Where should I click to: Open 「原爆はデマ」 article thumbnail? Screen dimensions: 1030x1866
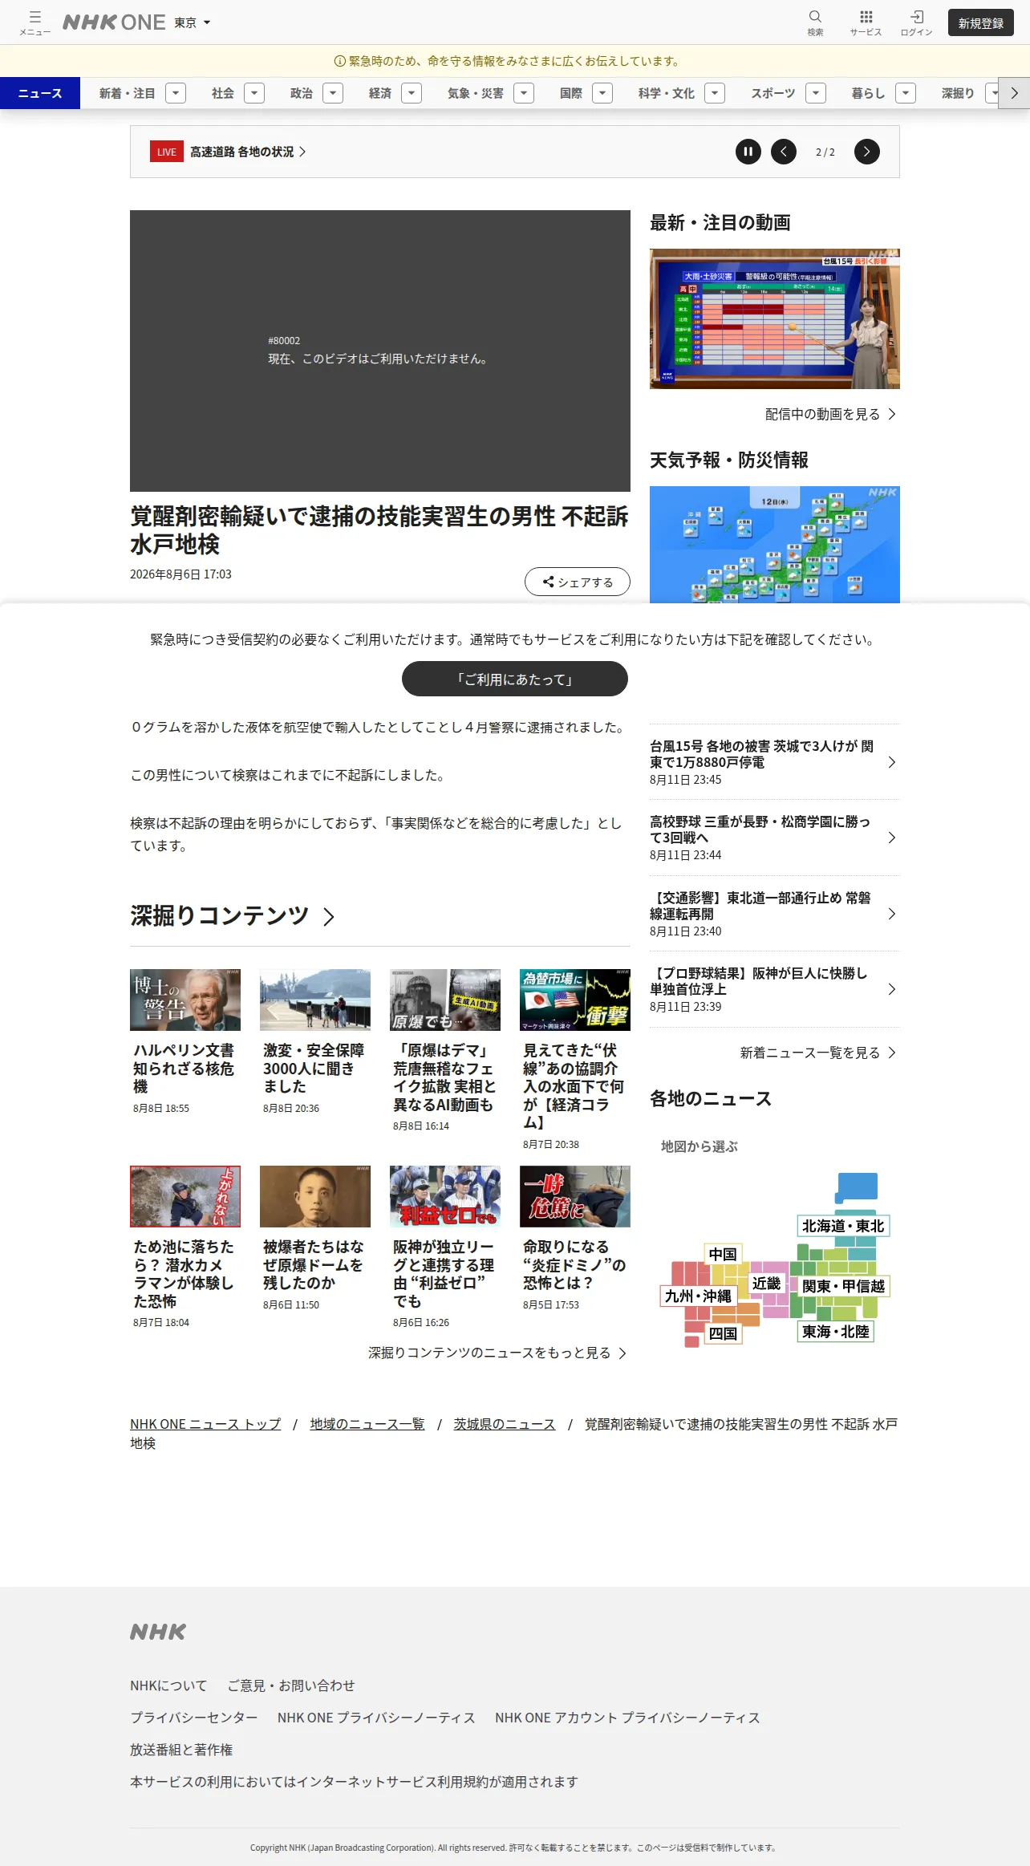pos(445,1000)
